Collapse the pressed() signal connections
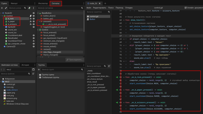The image size is (203, 114). pos(39,22)
